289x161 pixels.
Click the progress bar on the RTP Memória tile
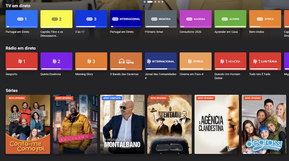click(x=161, y=27)
